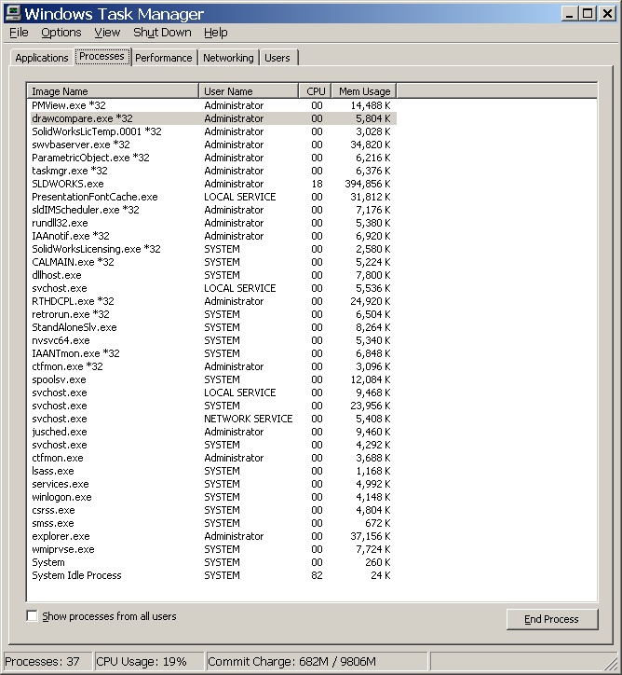Select the ParametricObject.exe *32 process
The height and width of the screenshot is (675, 622).
[x=213, y=158]
